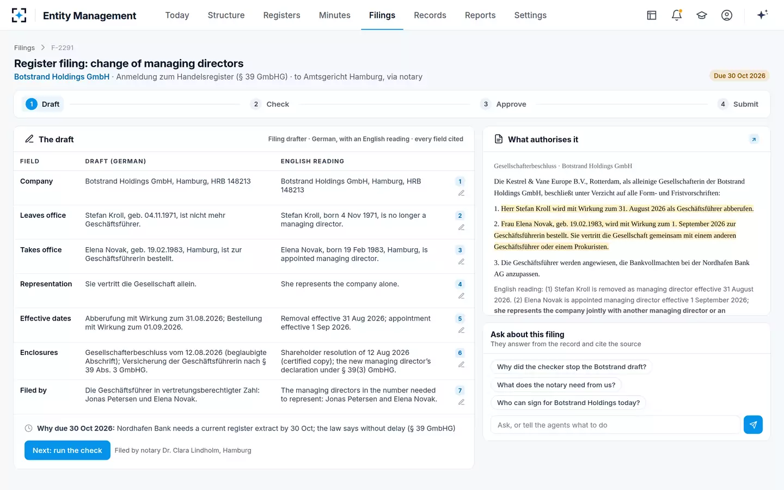This screenshot has width=784, height=490.
Task: Ask who can sign for Botstrand Holdings today
Action: click(568, 403)
